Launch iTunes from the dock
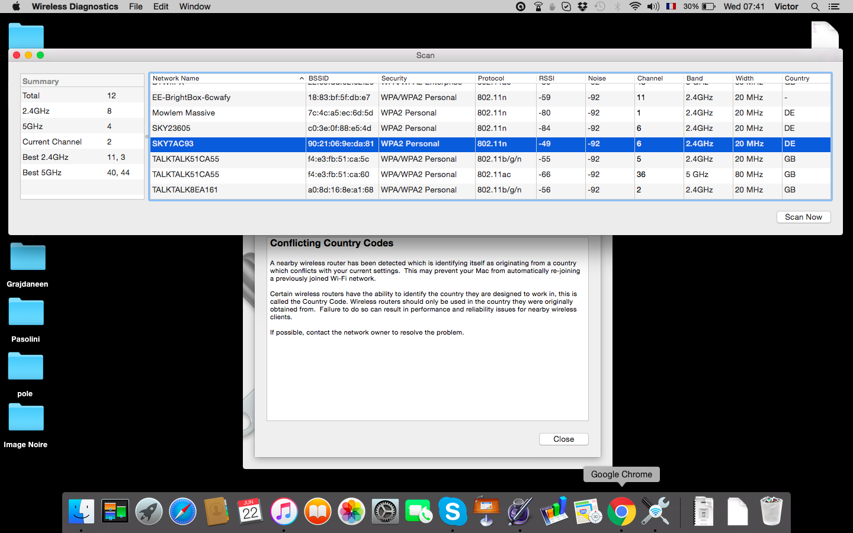 pyautogui.click(x=284, y=511)
